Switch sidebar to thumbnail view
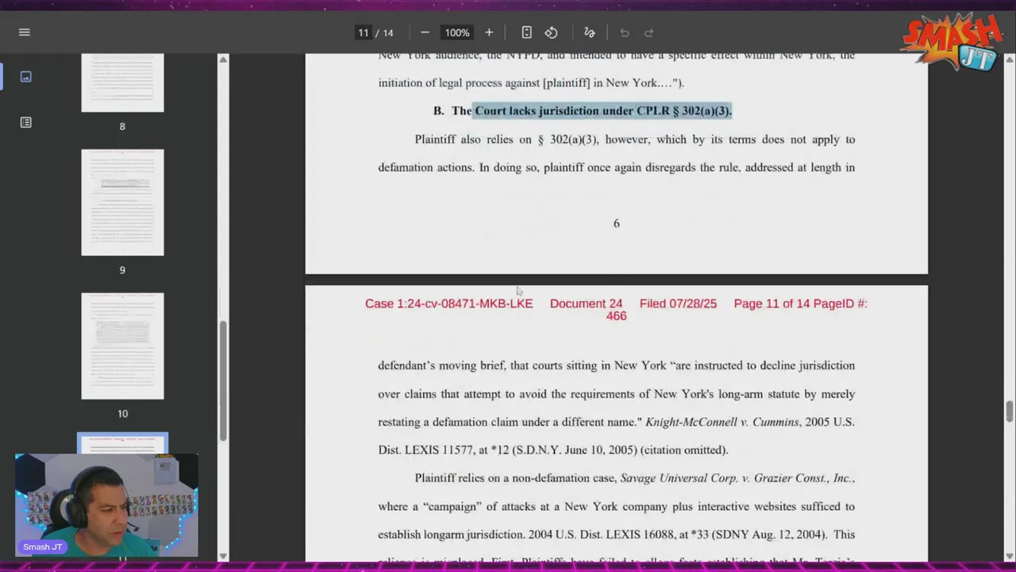The height and width of the screenshot is (572, 1016). (25, 76)
